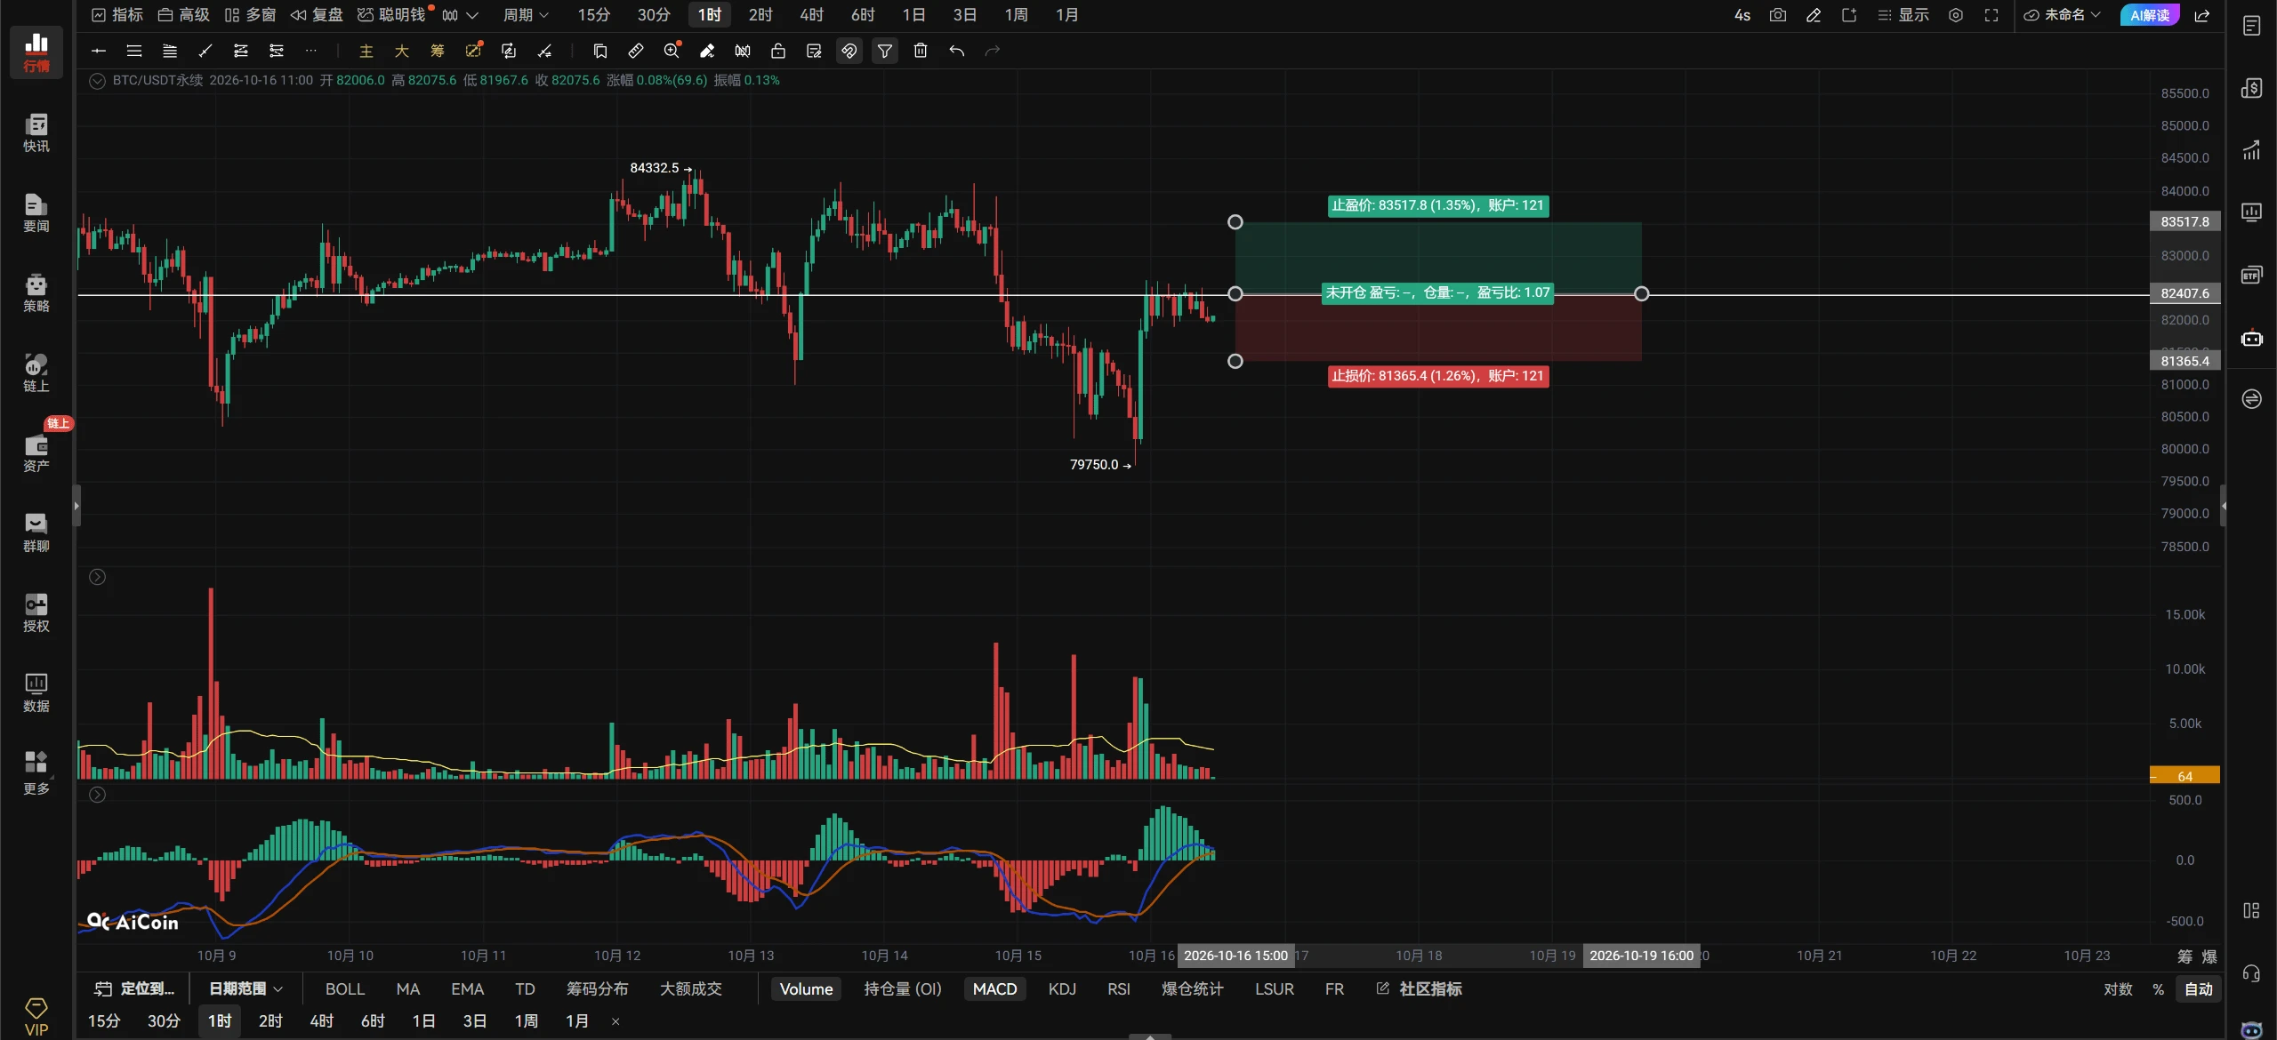
Task: Toggle 自动 auto scale button
Action: [2199, 989]
